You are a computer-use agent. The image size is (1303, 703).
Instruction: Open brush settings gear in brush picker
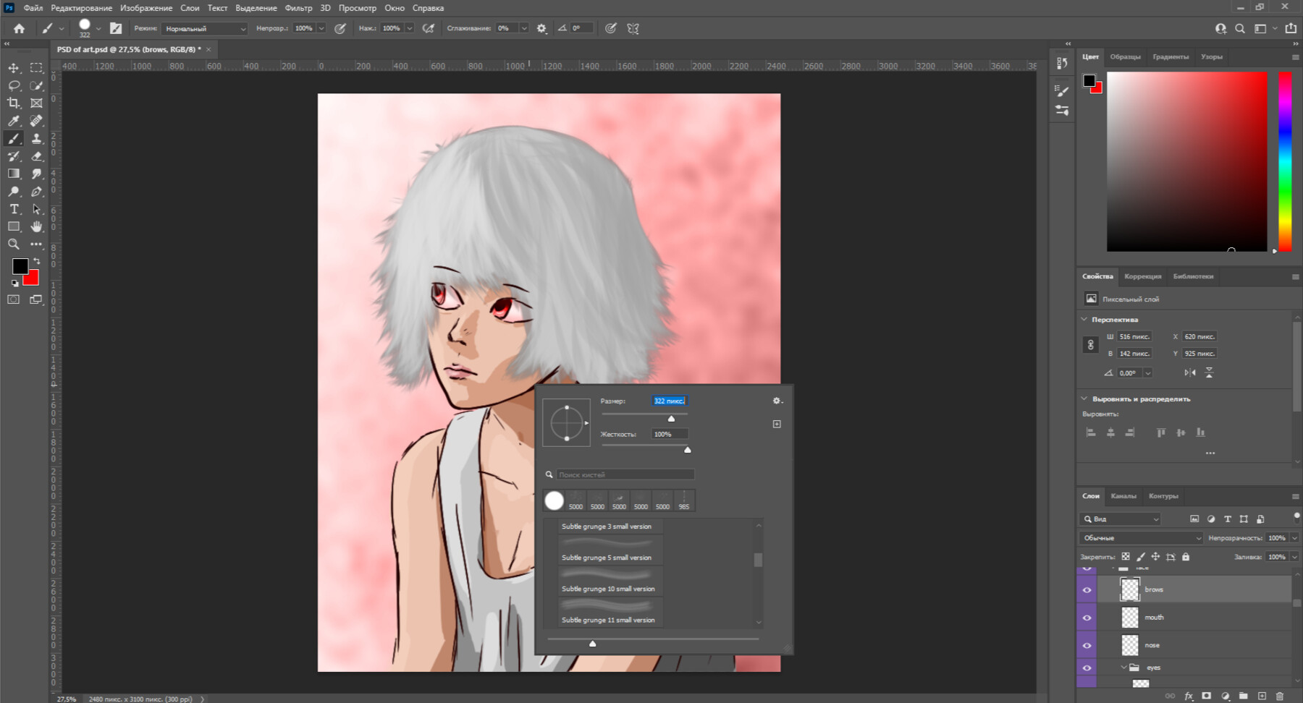click(x=777, y=401)
